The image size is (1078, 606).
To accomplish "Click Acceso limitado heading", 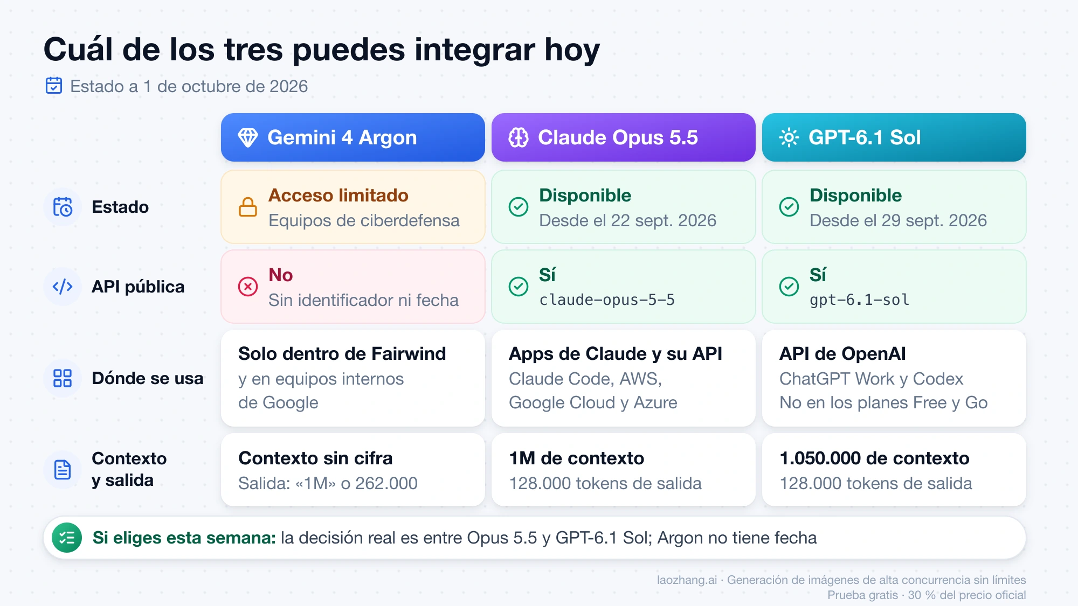I will click(x=338, y=195).
